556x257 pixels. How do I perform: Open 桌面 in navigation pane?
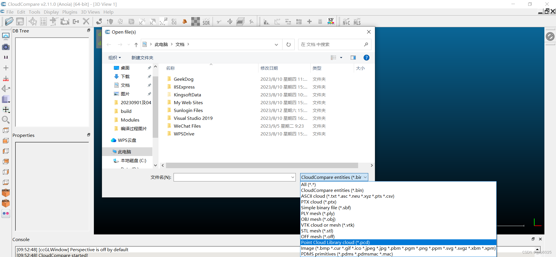125,68
